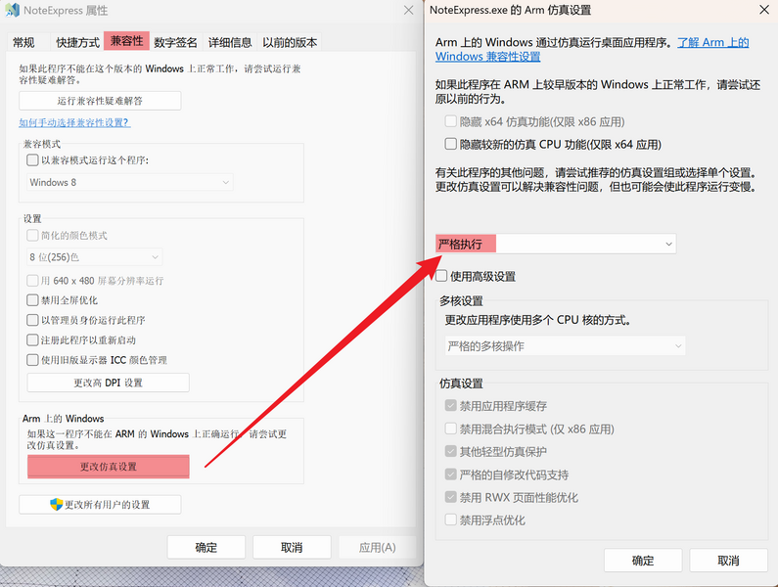The width and height of the screenshot is (778, 587).
Task: Click 确定 in NoteExpress 属性 window
Action: pos(206,547)
